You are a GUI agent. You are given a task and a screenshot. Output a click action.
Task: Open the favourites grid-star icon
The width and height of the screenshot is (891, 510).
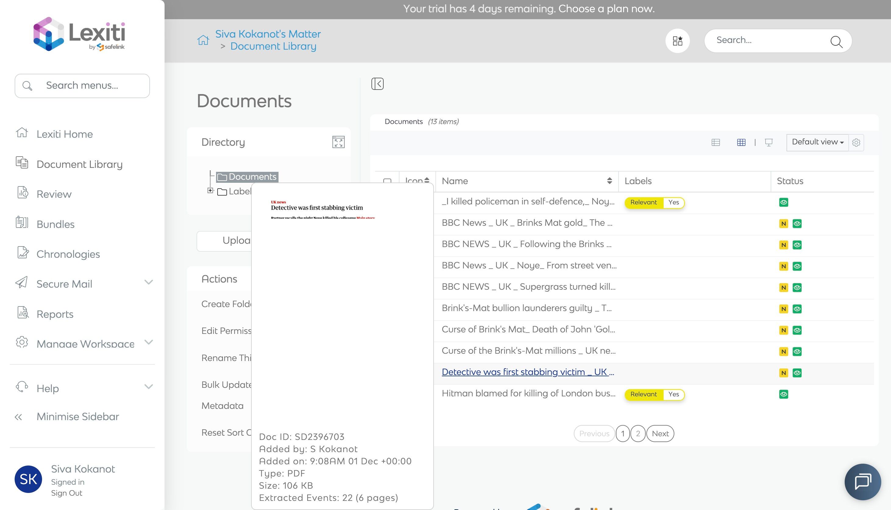(677, 41)
